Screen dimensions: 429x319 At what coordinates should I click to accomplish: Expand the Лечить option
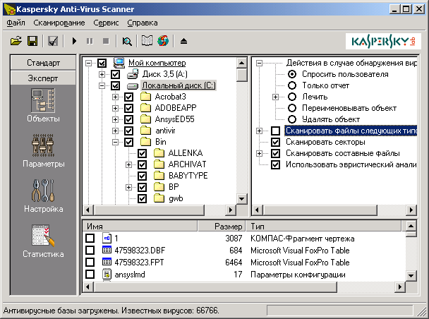[x=275, y=97]
